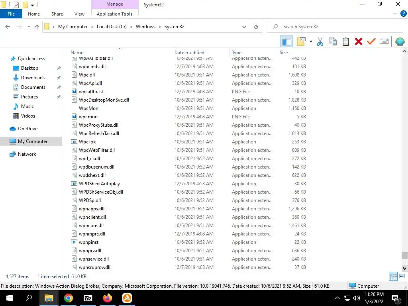Image resolution: width=408 pixels, height=306 pixels.
Task: Click the blue shell icon in toolbar
Action: coord(400,41)
